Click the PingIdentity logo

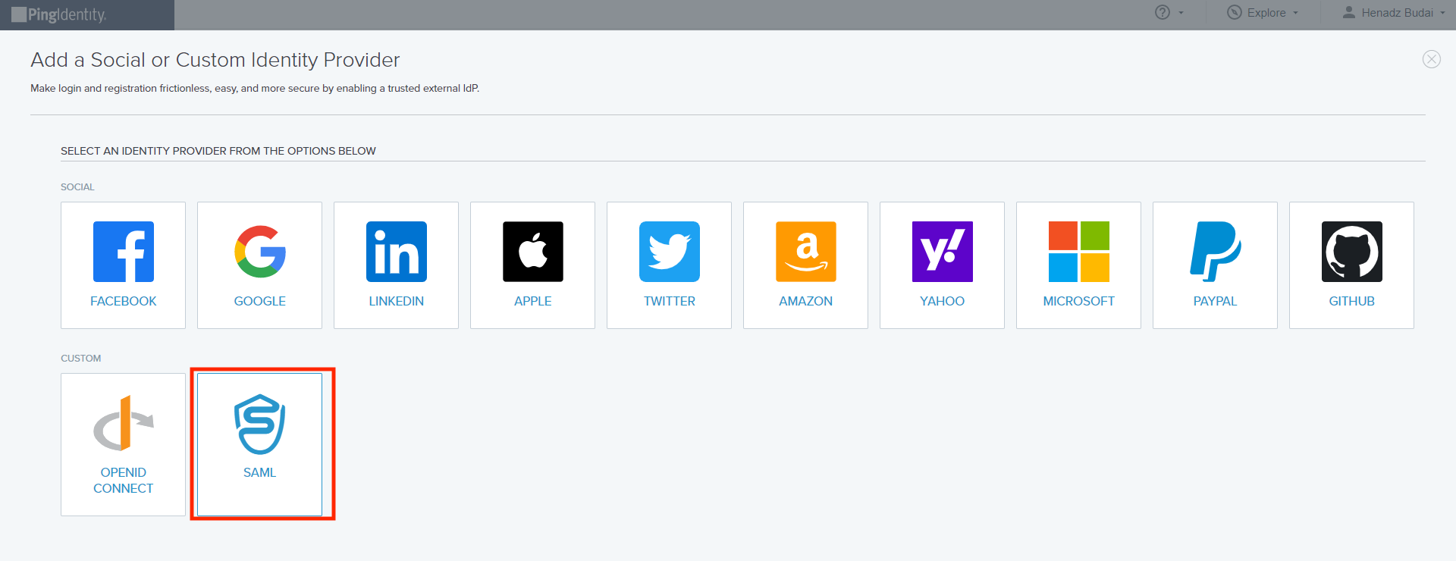click(x=59, y=14)
